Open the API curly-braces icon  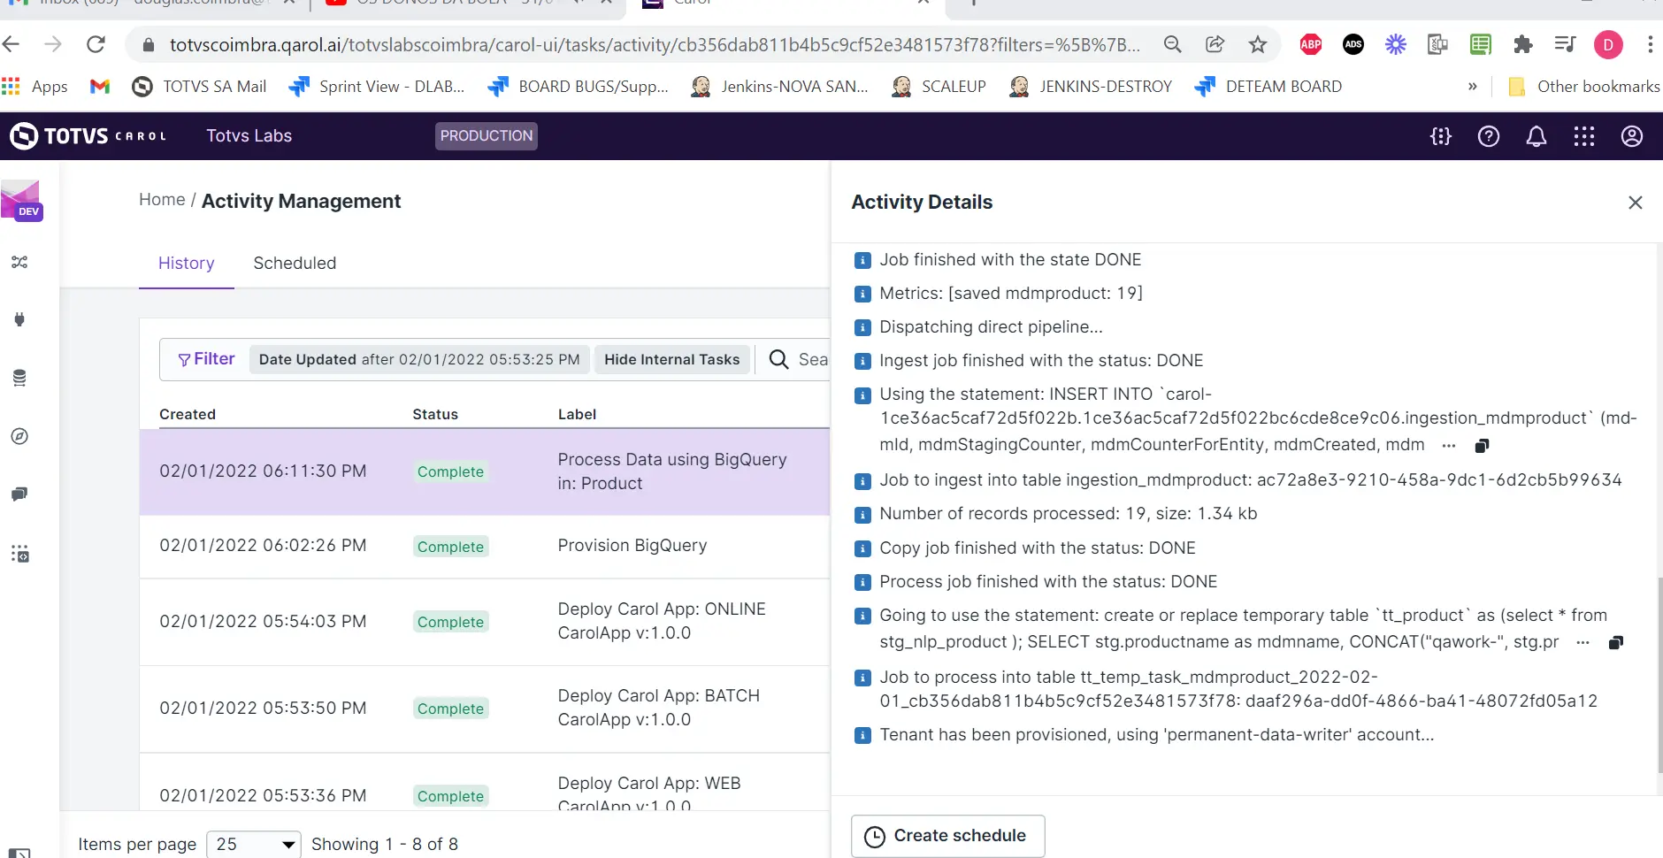click(x=1441, y=135)
